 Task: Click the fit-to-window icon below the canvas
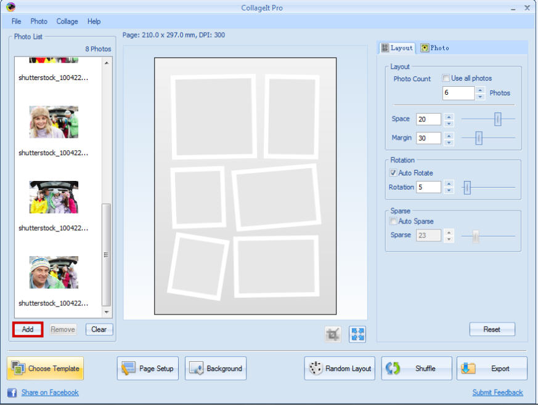pos(357,334)
